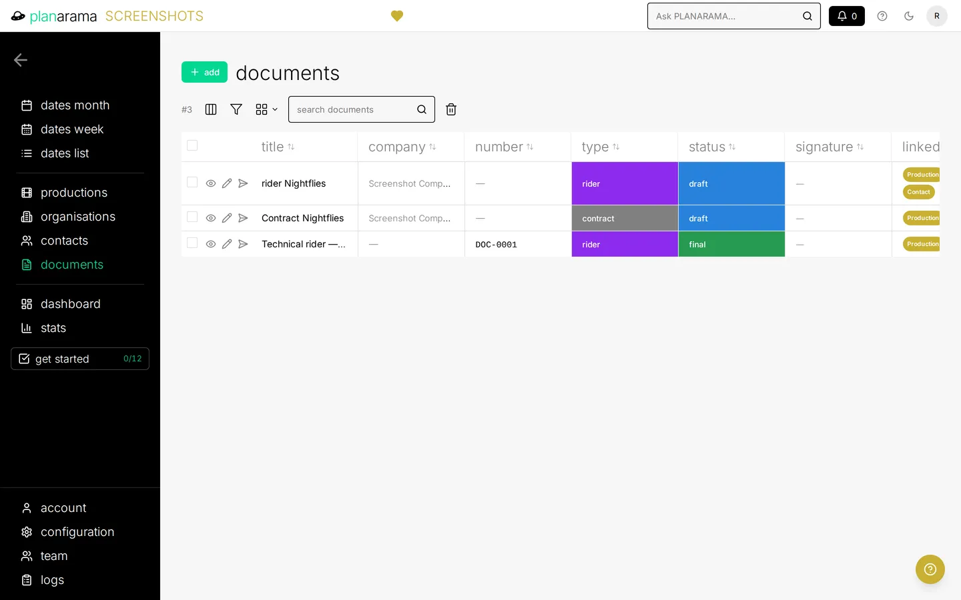
Task: Click blue draft status of Contract Nightflies
Action: [731, 218]
